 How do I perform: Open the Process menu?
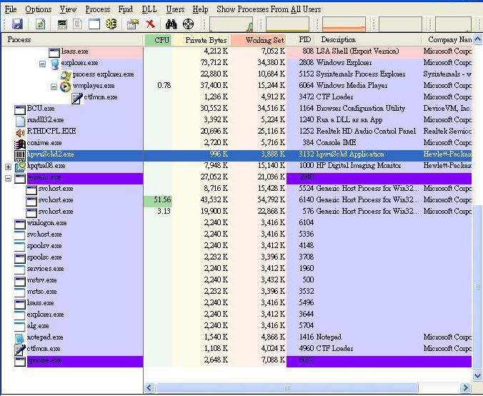pyautogui.click(x=98, y=9)
